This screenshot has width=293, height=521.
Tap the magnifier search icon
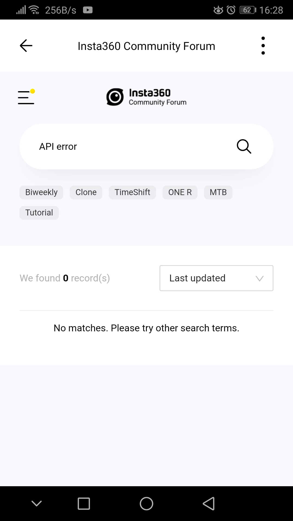pos(244,147)
